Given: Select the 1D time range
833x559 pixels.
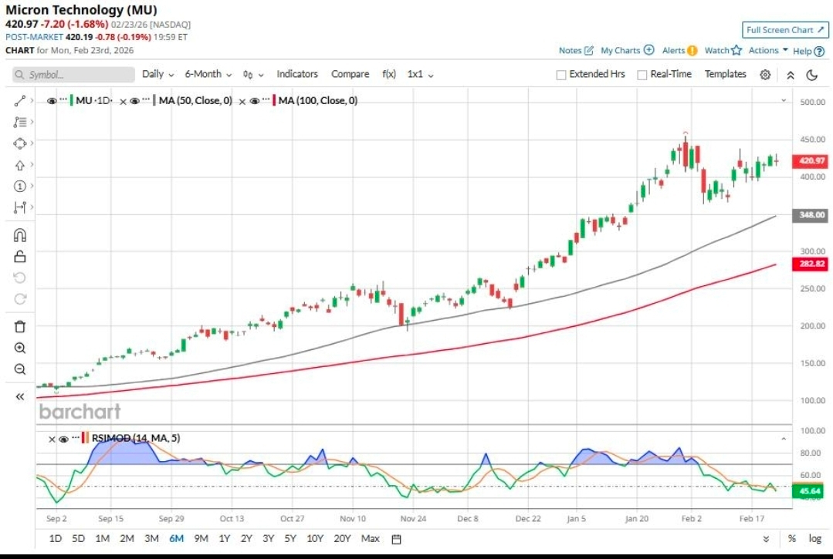Looking at the screenshot, I should tap(56, 538).
